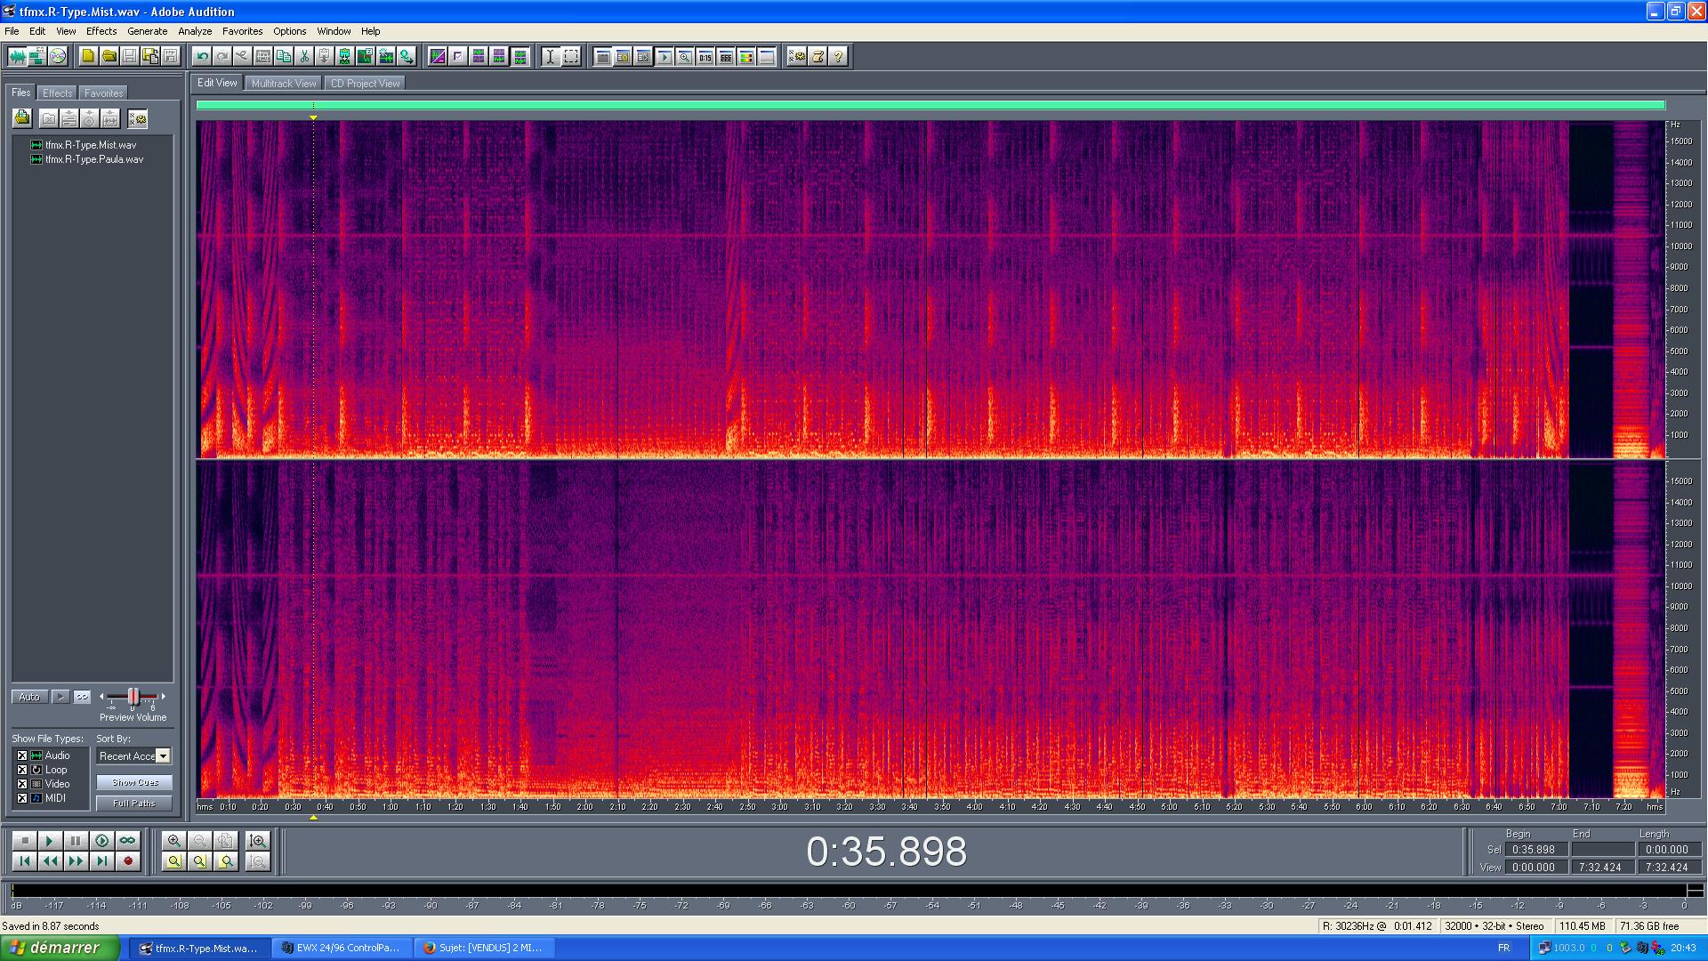Enable looped playback
Image resolution: width=1708 pixels, height=961 pixels.
[127, 841]
